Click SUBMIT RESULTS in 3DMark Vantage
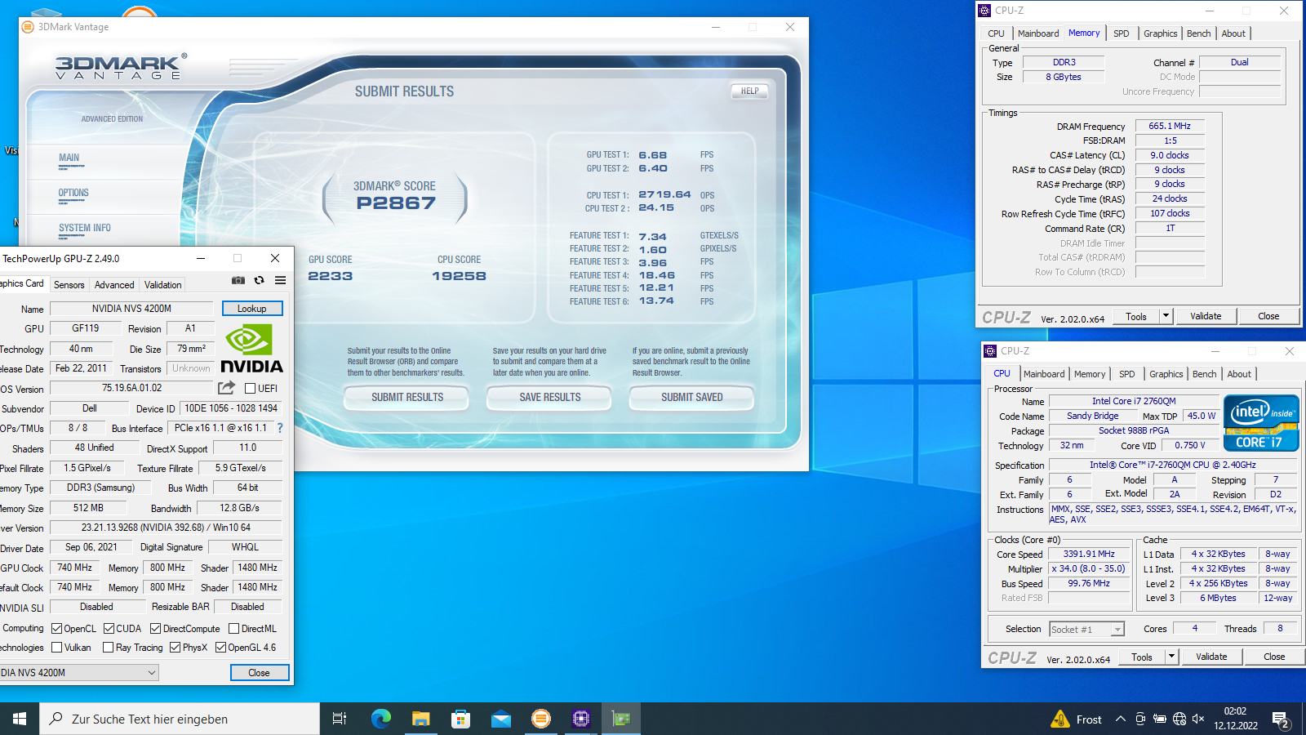 (x=407, y=397)
